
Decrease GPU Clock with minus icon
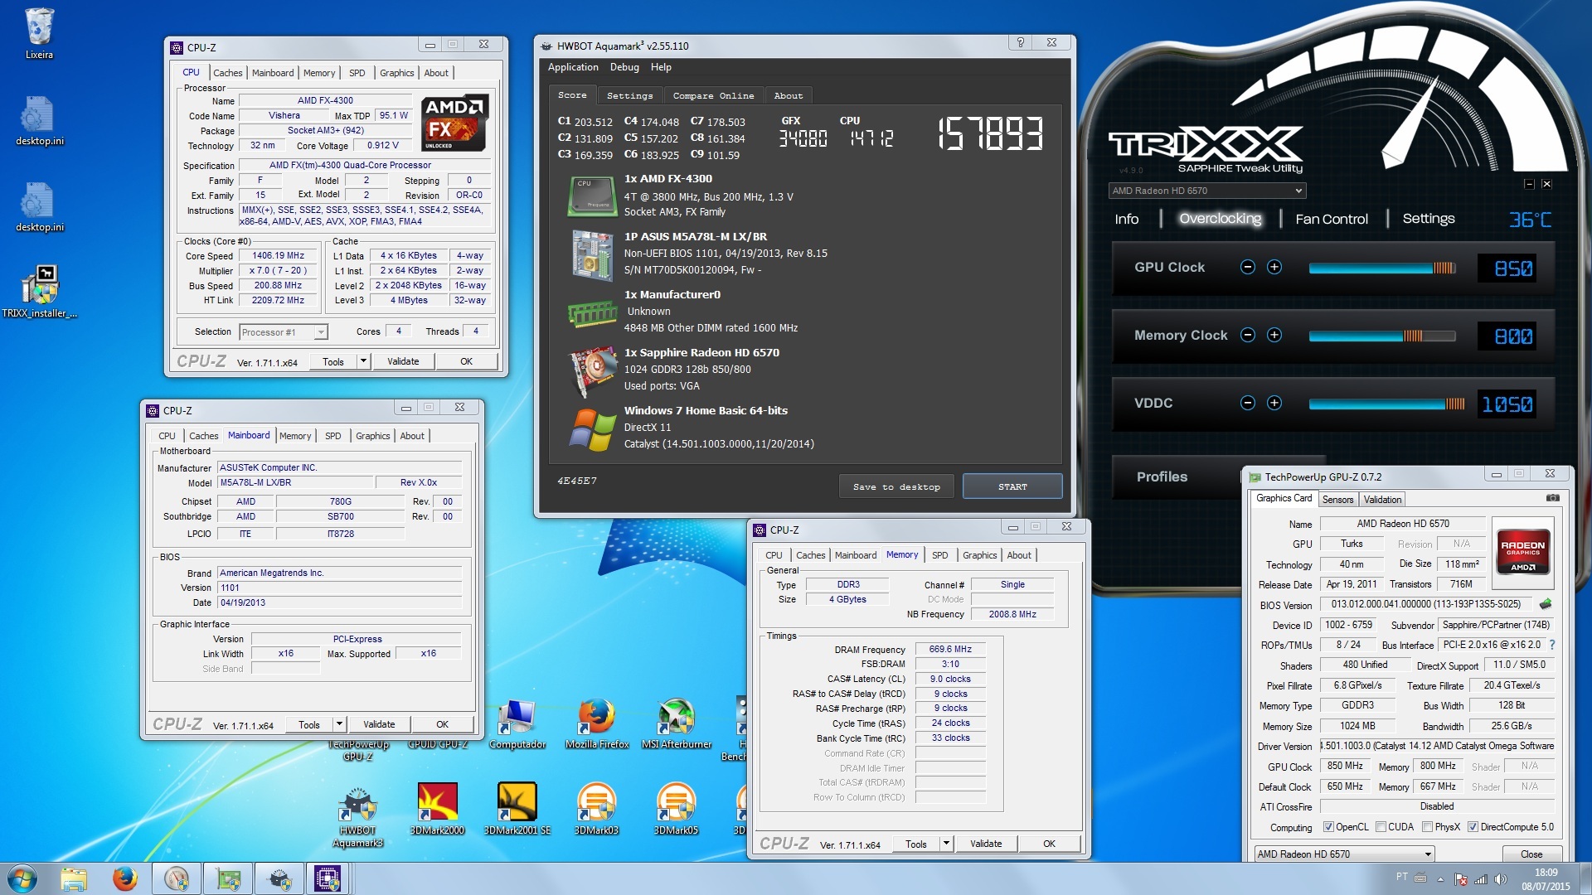point(1247,268)
